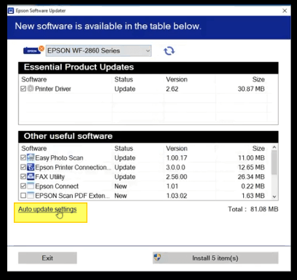Click Size header in Essential Product Updates
Image resolution: width=297 pixels, height=280 pixels.
coord(258,80)
